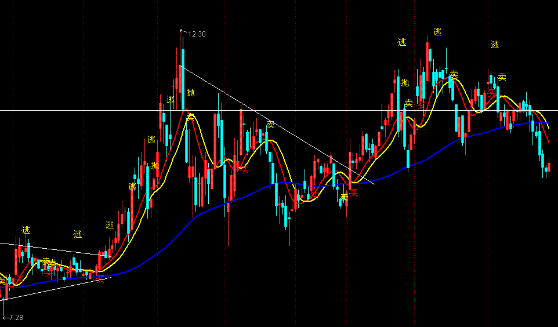Select the rightmost yellow 卖 signal marker
558x327 pixels.
502,77
